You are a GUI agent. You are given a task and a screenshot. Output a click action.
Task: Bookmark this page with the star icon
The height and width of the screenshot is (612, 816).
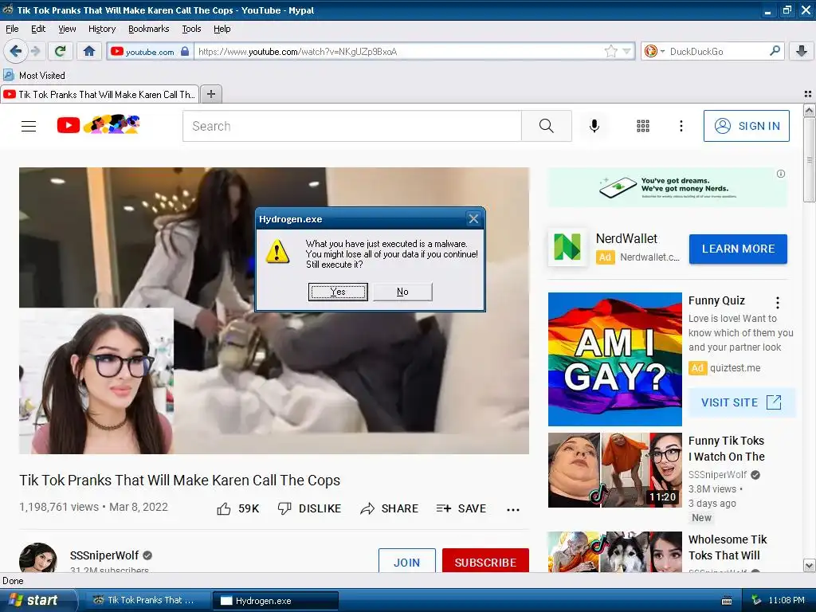pyautogui.click(x=611, y=51)
